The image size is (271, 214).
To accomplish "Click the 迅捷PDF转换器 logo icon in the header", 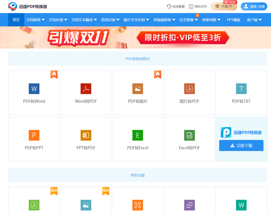I will click(12, 6).
